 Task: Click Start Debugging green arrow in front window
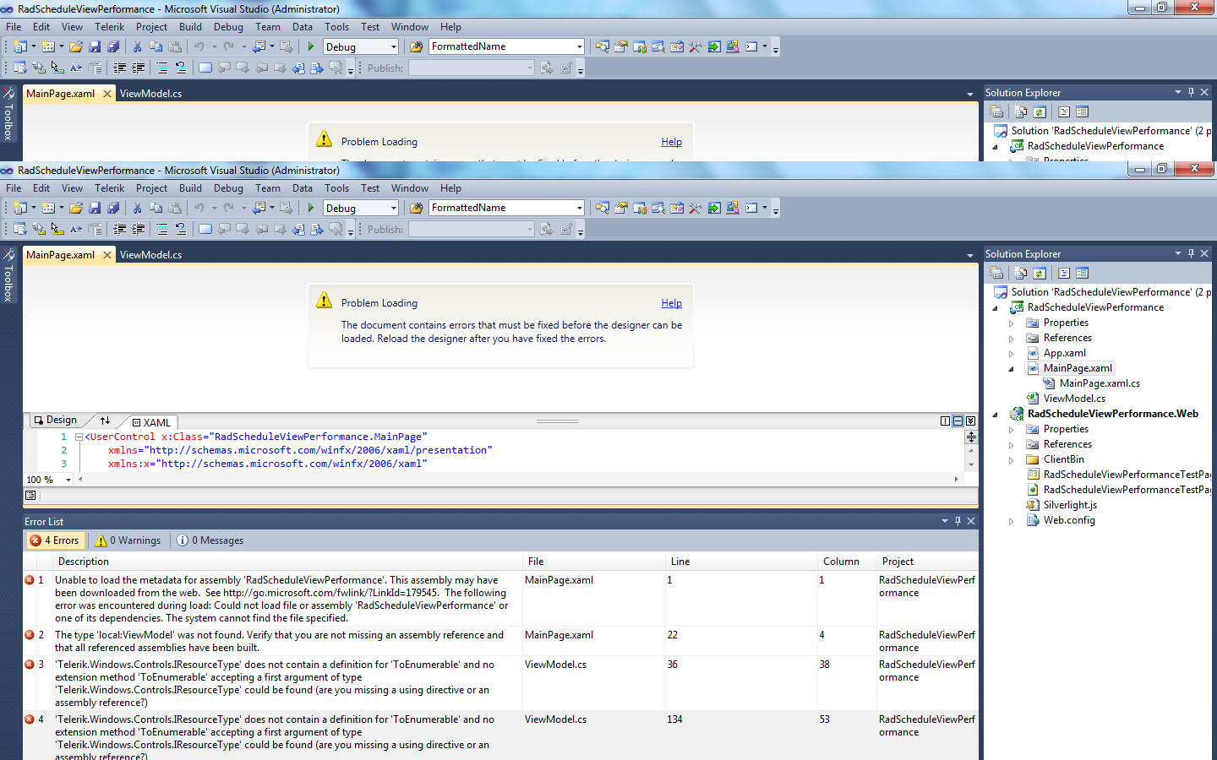[x=310, y=208]
